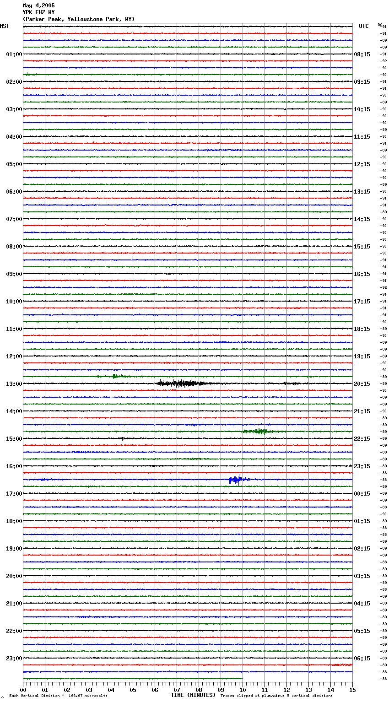Viewport: 389px width, 702px height.
Task: Click the "14:15" UTC time label
Action: tap(362, 219)
